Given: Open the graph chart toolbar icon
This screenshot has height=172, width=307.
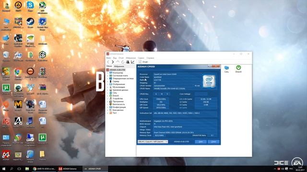Looking at the screenshot, I should pyautogui.click(x=133, y=62).
